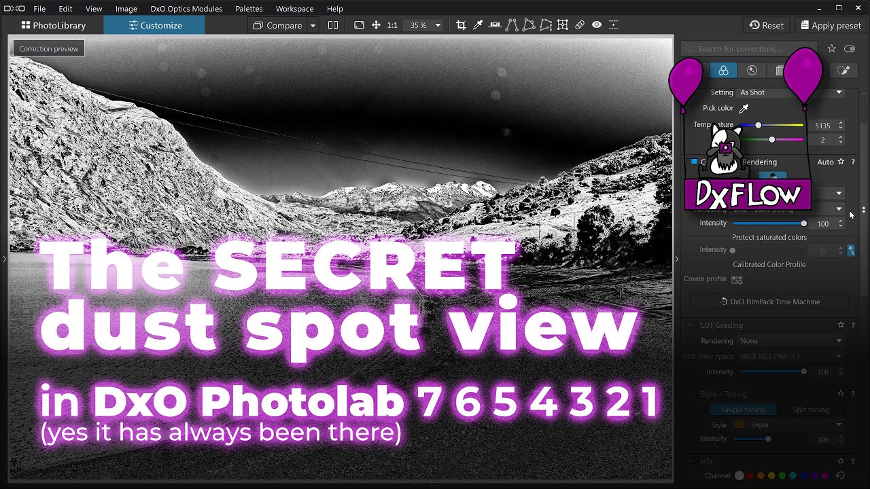Viewport: 870px width, 489px height.
Task: Click the Pick color eyedropper
Action: coord(744,108)
